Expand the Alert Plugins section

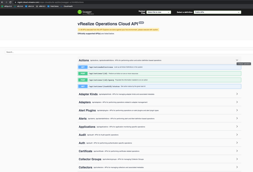[x=237, y=110]
